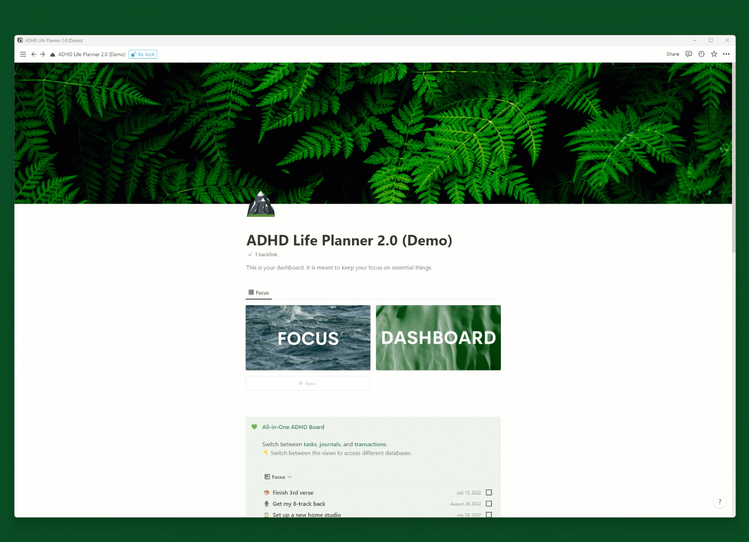Open the sidebar hamburger menu

[x=23, y=54]
